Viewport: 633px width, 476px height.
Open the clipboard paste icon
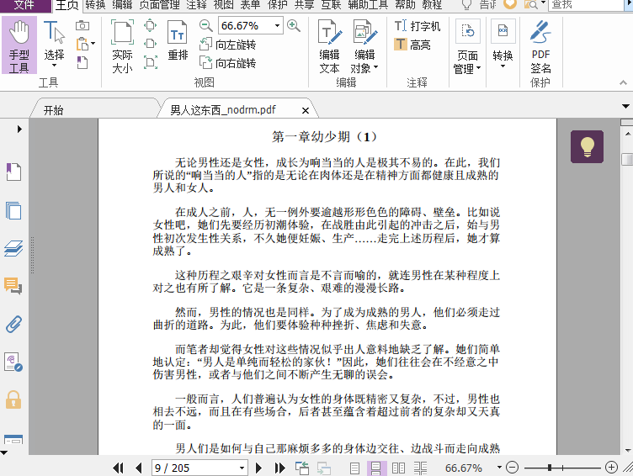click(x=82, y=44)
